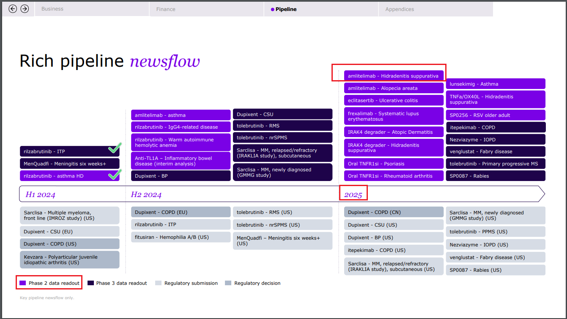567x319 pixels.
Task: Click the green checkmark beside rilzabrutinib asthma HD
Action: pyautogui.click(x=115, y=174)
